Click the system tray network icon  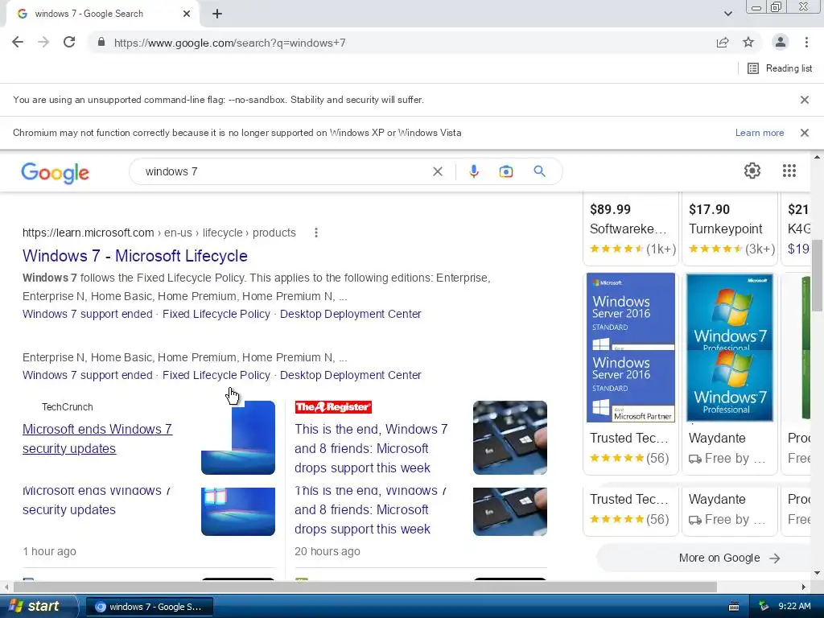pyautogui.click(x=764, y=607)
